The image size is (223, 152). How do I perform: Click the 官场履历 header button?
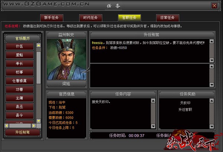(22, 39)
